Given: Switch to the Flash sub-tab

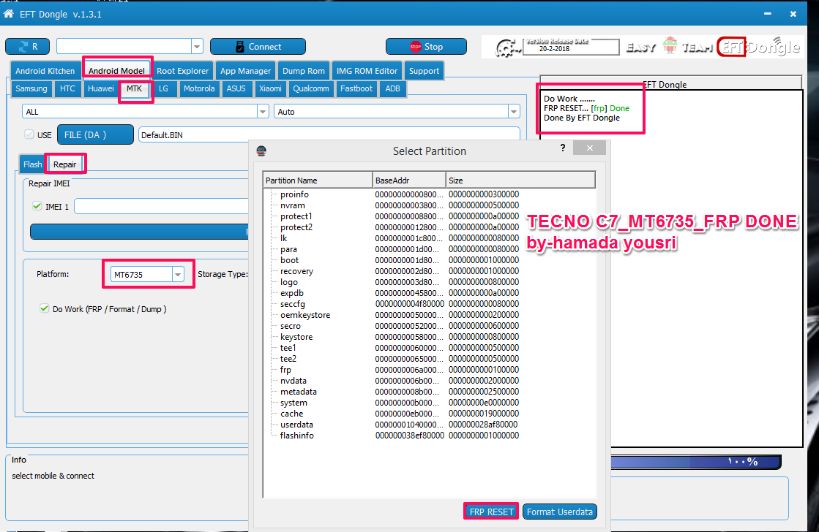Looking at the screenshot, I should pos(32,164).
